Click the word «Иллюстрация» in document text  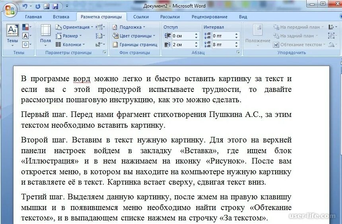coord(50,161)
